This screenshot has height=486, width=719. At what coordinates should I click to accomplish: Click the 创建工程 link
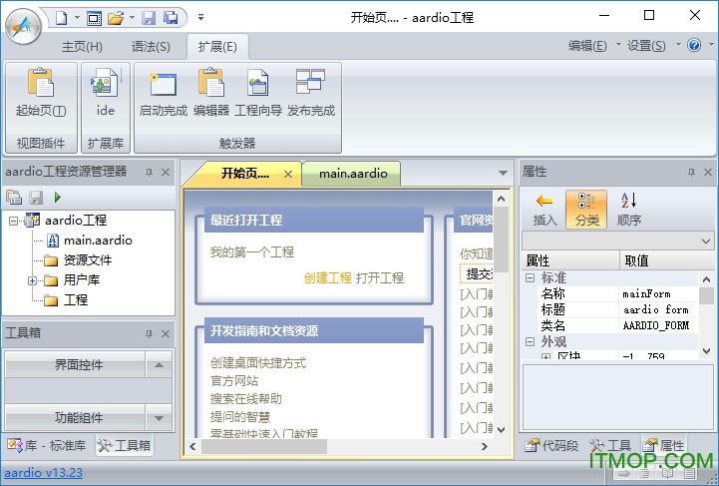(x=327, y=277)
